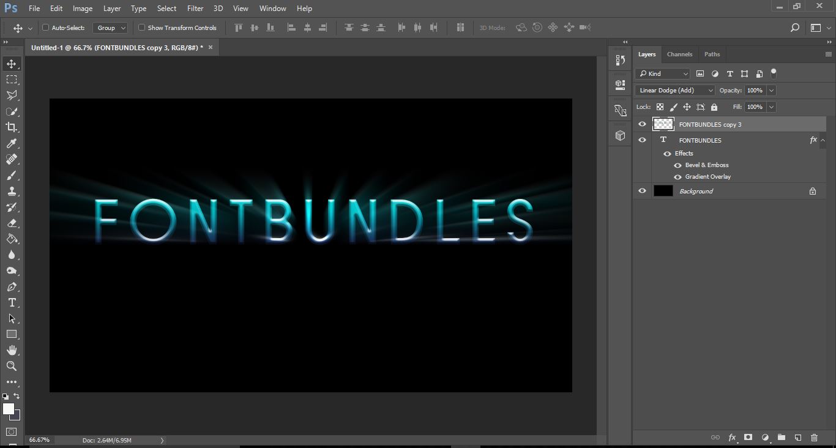The height and width of the screenshot is (448, 836).
Task: Create new fill or adjustment layer
Action: pos(765,438)
